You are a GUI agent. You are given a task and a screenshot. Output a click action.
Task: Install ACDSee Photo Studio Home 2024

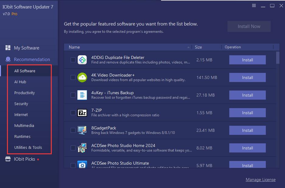pos(247,148)
